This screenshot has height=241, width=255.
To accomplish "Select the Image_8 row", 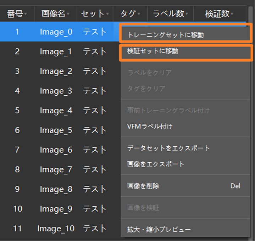I will (x=60, y=189).
